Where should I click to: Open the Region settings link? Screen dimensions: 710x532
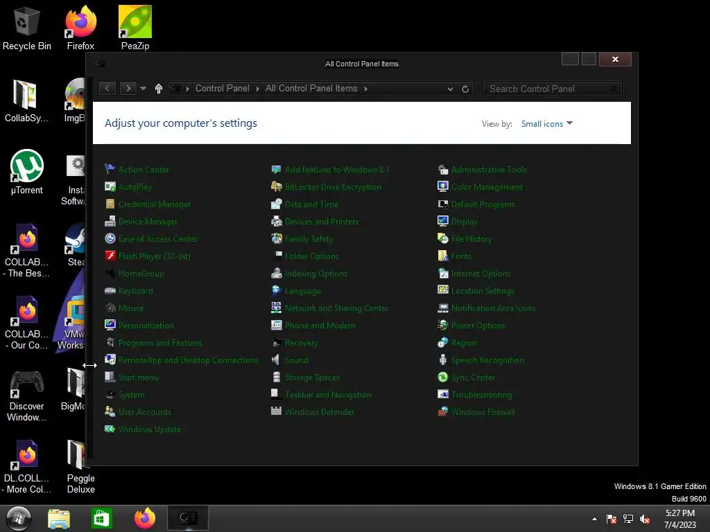tap(464, 343)
